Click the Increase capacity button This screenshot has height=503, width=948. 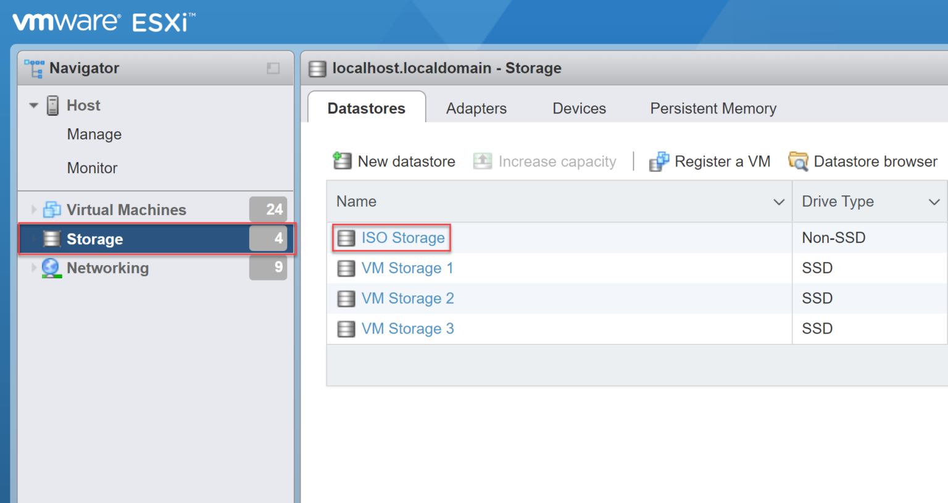(545, 161)
